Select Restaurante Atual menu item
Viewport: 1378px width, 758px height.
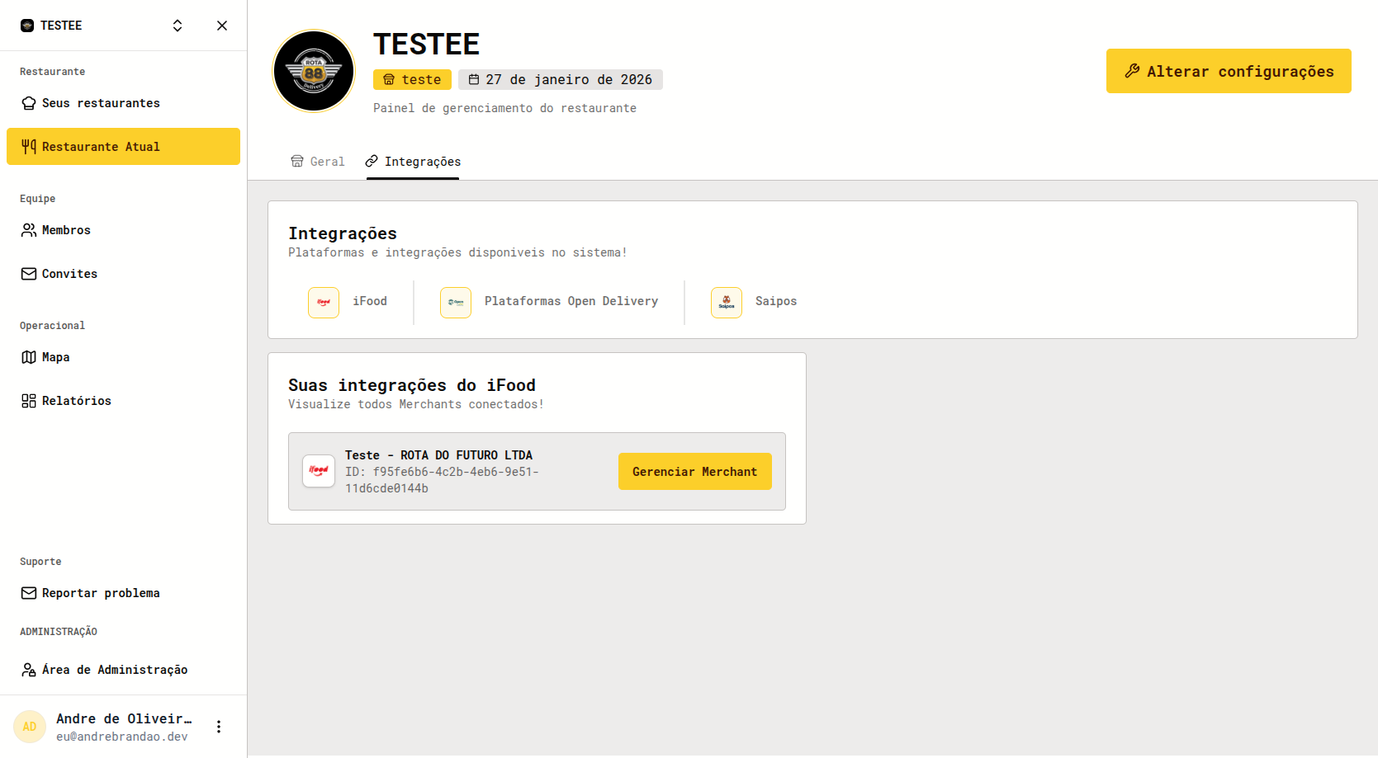click(123, 147)
